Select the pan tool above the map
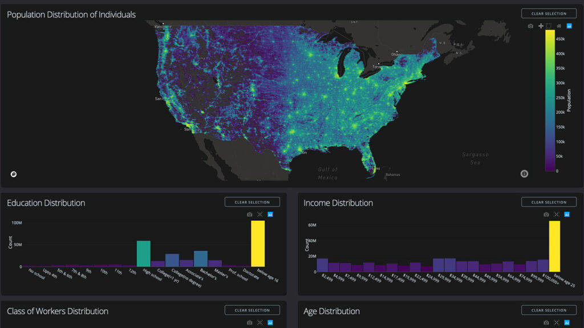584x328 pixels. pyautogui.click(x=541, y=26)
